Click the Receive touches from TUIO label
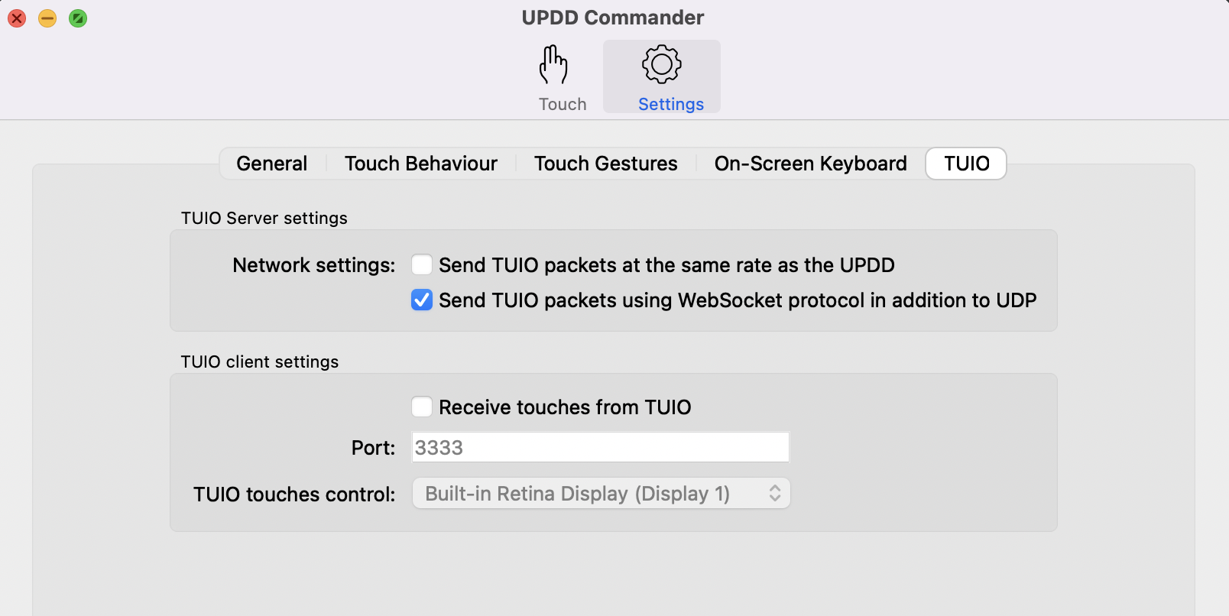Viewport: 1229px width, 616px height. 565,407
